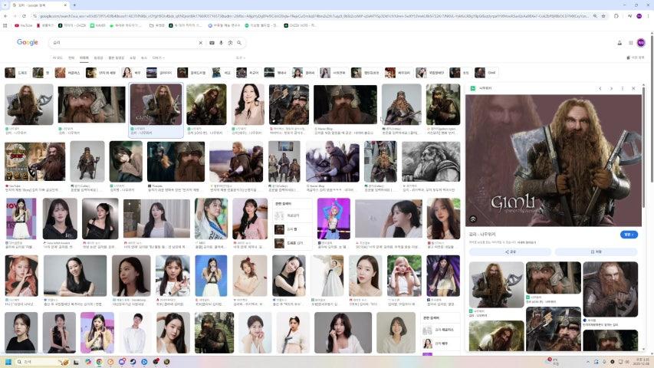Image resolution: width=654 pixels, height=368 pixels.
Task: Show previous image in preview panel
Action: pyautogui.click(x=600, y=88)
